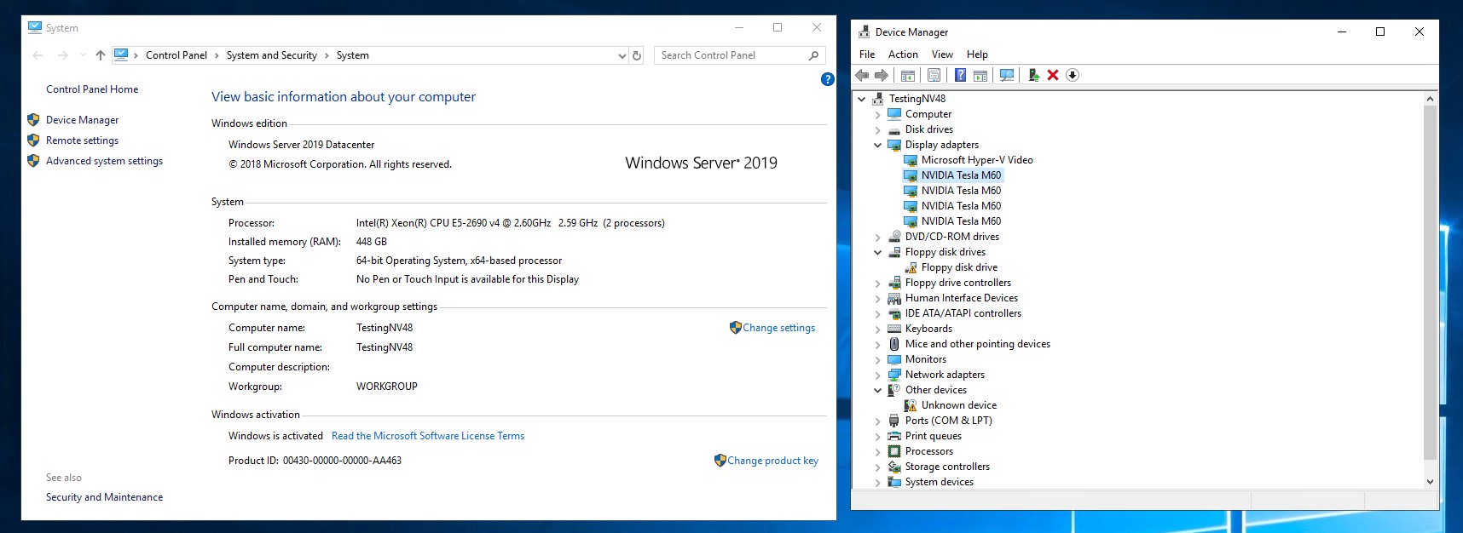Select Mice and other pointing devices
Viewport: 1463px width, 533px height.
977,344
